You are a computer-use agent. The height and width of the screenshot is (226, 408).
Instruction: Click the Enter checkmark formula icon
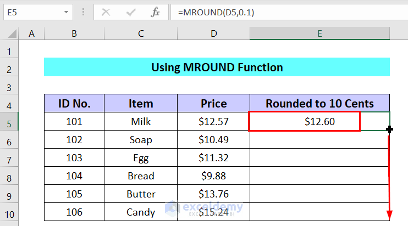(131, 12)
